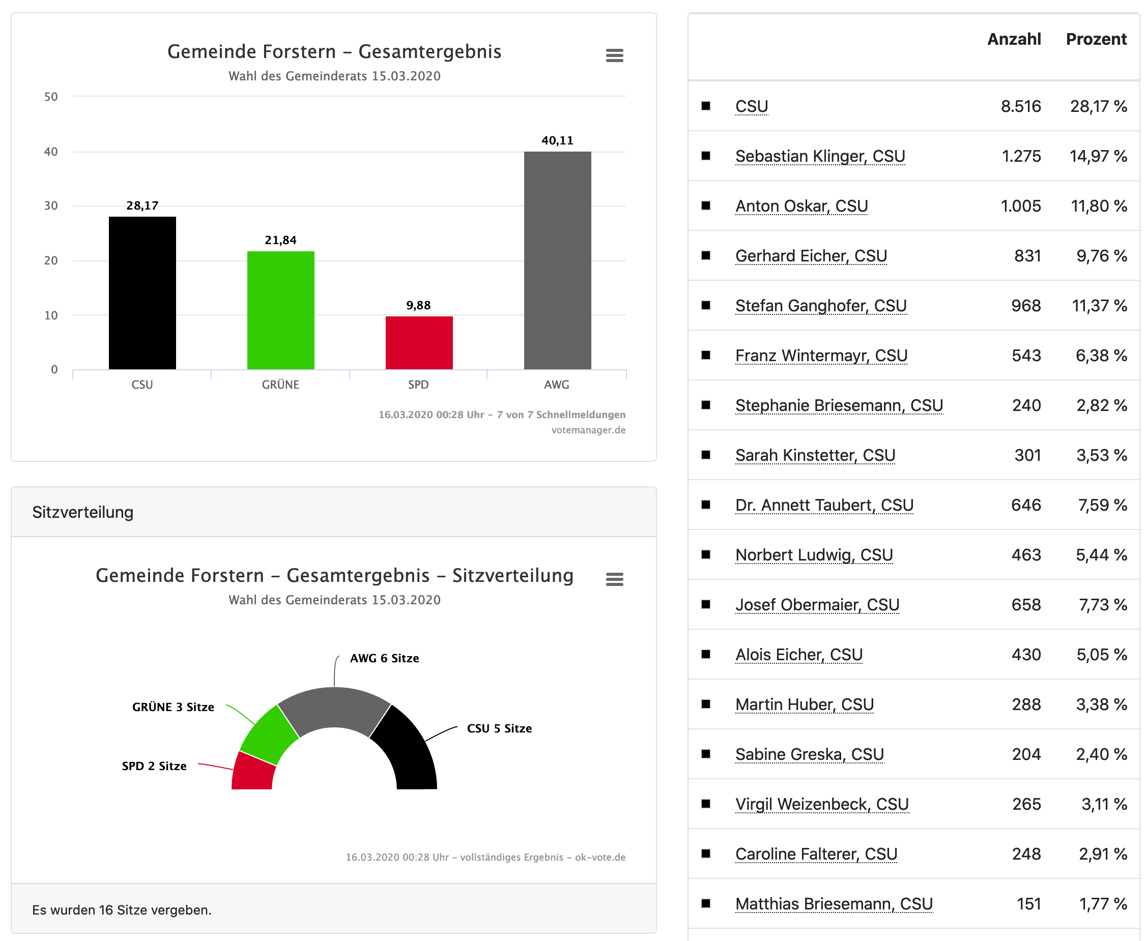Click the green GRÜNE bar in the chart
This screenshot has width=1146, height=941.
[x=280, y=310]
